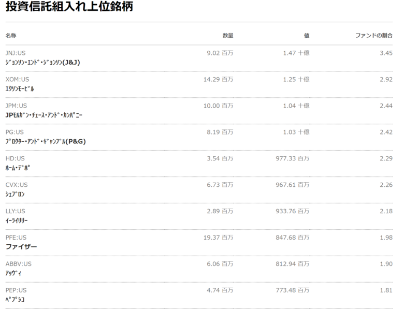
Task: Open the JPM:US ticker link
Action: (x=16, y=106)
